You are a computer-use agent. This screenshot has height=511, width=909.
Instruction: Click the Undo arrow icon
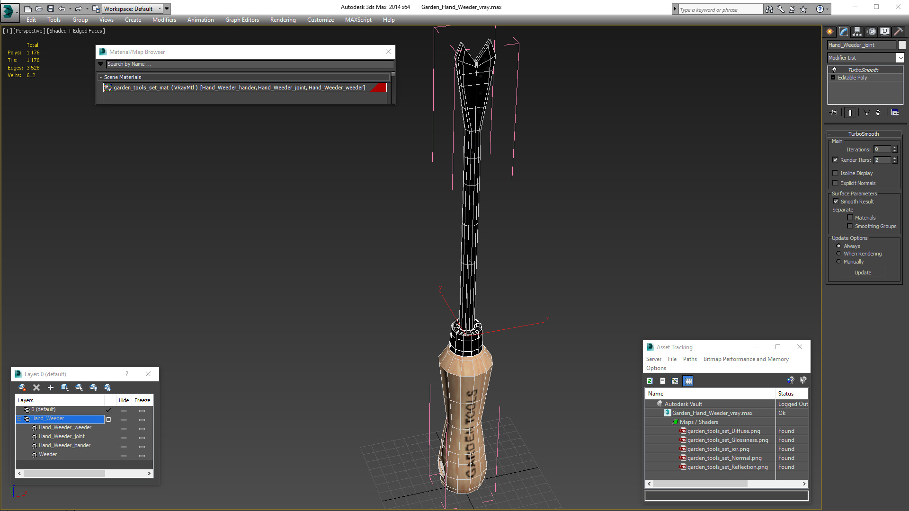62,9
